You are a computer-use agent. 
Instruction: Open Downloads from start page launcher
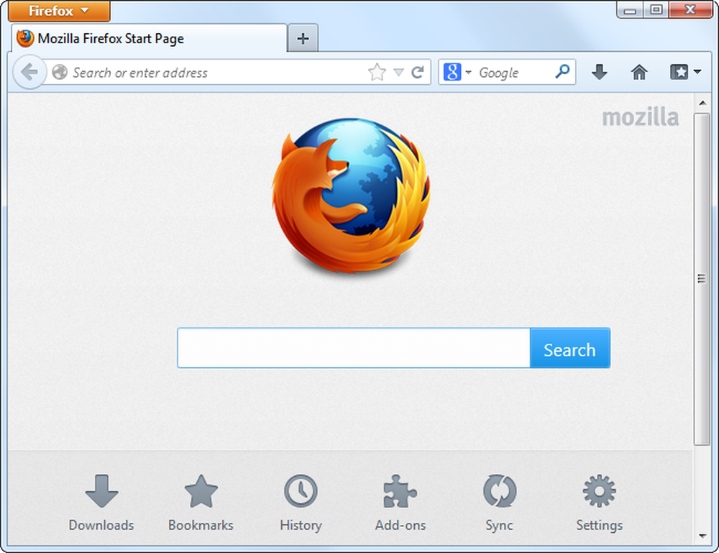pyautogui.click(x=101, y=503)
